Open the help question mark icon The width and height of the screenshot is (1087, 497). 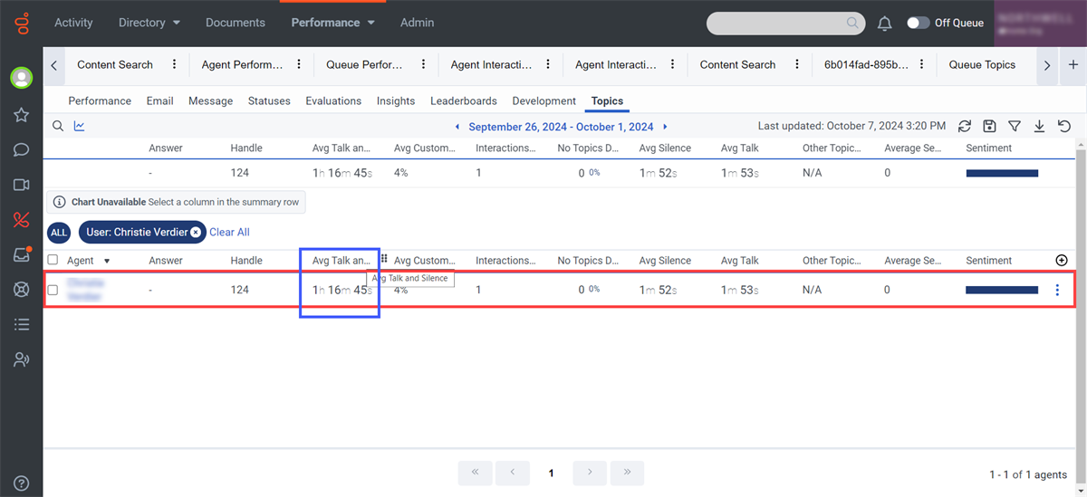pyautogui.click(x=22, y=483)
